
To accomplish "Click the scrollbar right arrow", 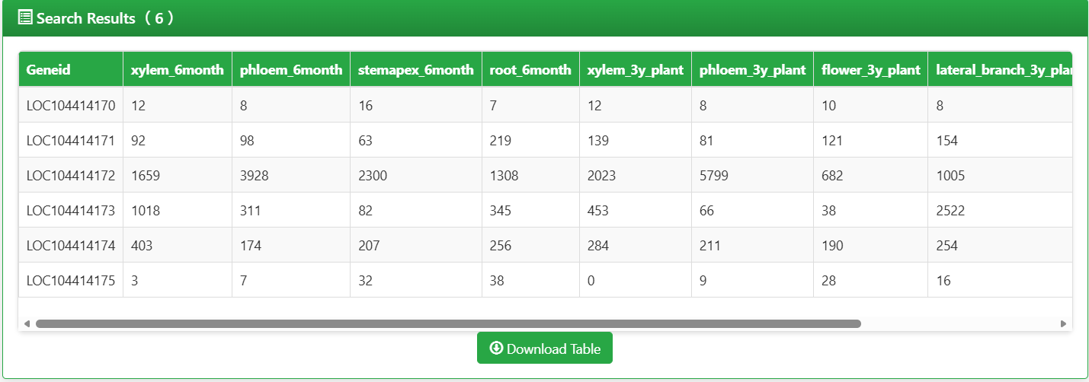I will [x=1064, y=323].
